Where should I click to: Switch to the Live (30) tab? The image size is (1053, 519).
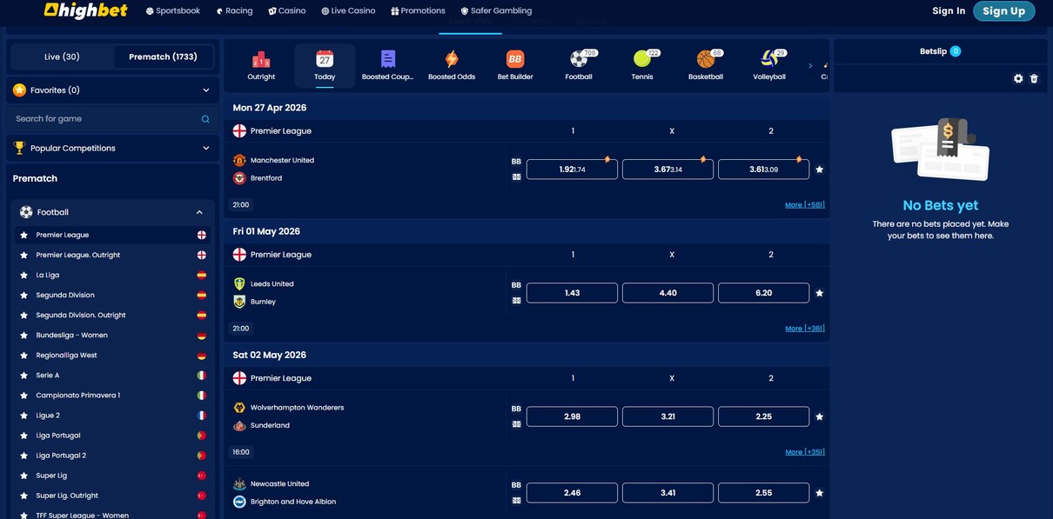tap(62, 57)
